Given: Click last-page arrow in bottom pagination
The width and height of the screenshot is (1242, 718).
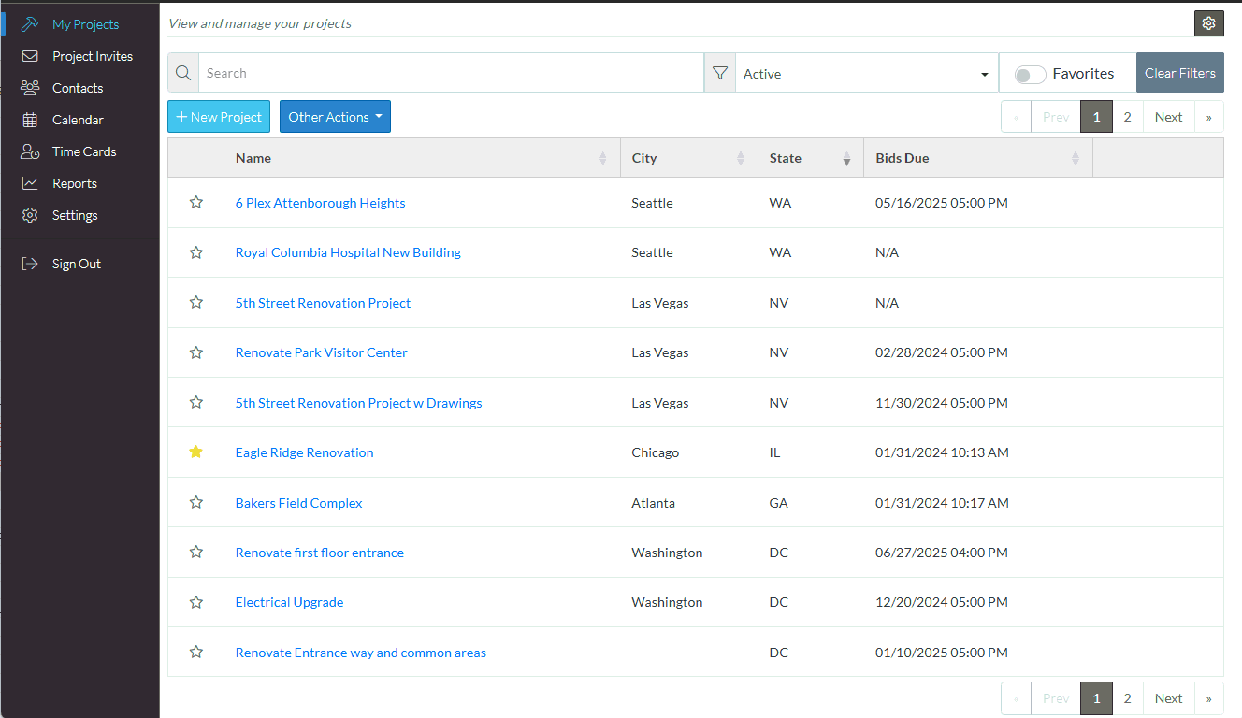Looking at the screenshot, I should pyautogui.click(x=1209, y=698).
